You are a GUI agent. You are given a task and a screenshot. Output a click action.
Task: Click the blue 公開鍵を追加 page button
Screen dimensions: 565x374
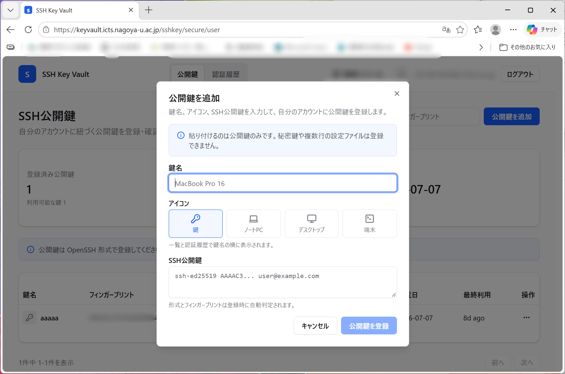pos(511,116)
